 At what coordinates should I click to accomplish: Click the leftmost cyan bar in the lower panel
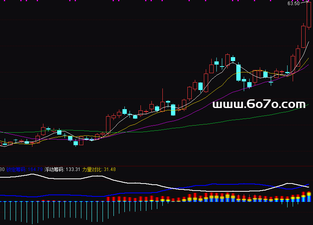pos(4,211)
